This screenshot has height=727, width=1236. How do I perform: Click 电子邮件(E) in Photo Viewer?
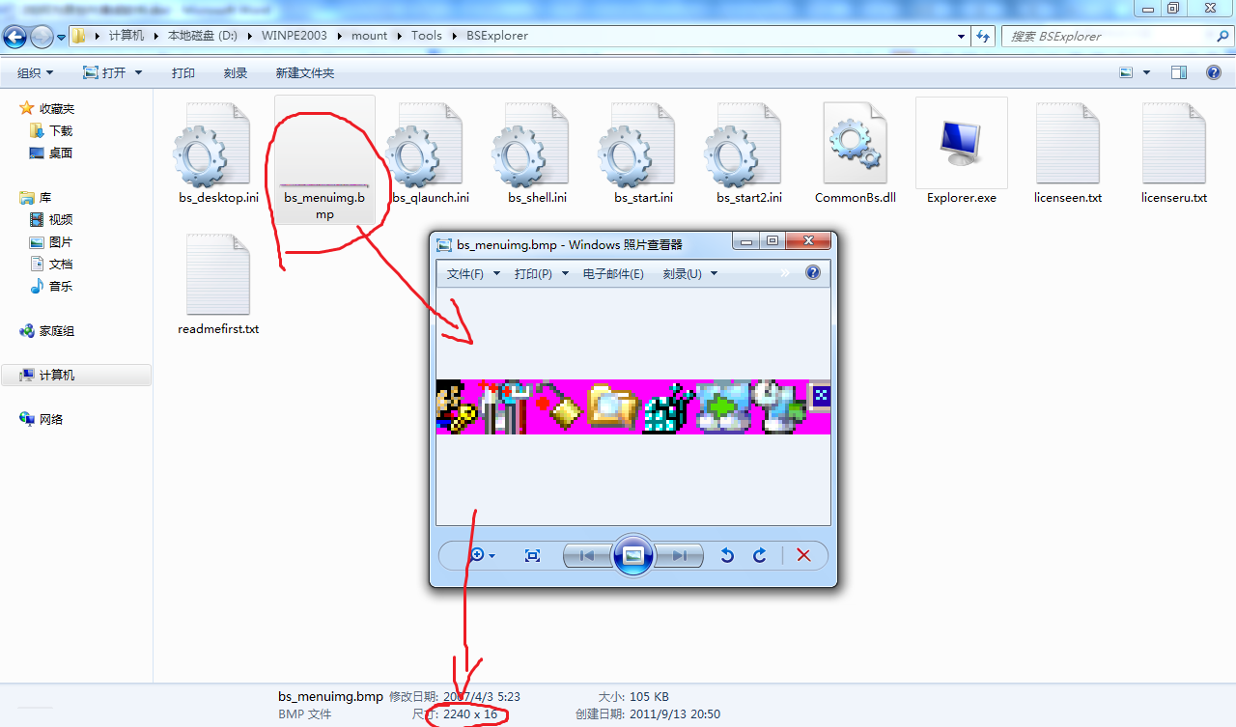[613, 273]
